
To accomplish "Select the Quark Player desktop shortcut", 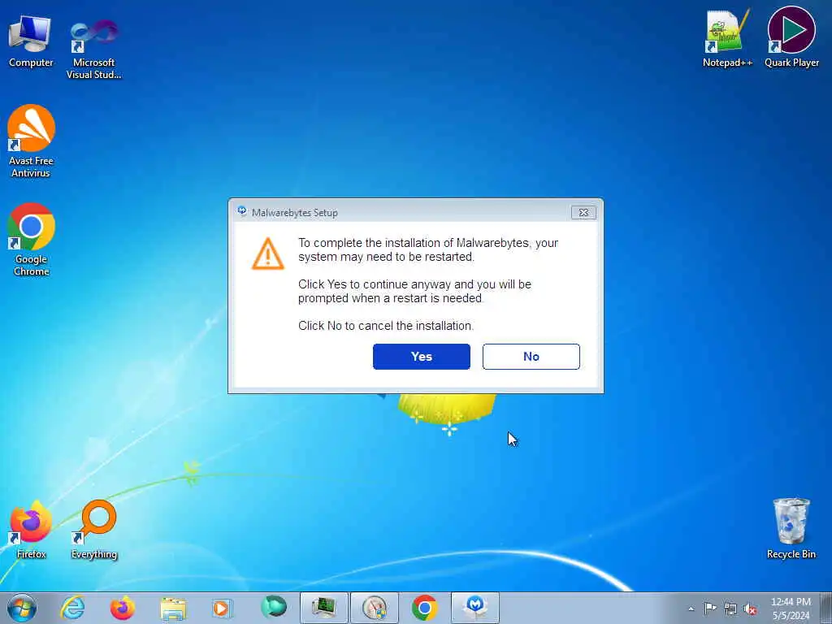I will coord(791,37).
